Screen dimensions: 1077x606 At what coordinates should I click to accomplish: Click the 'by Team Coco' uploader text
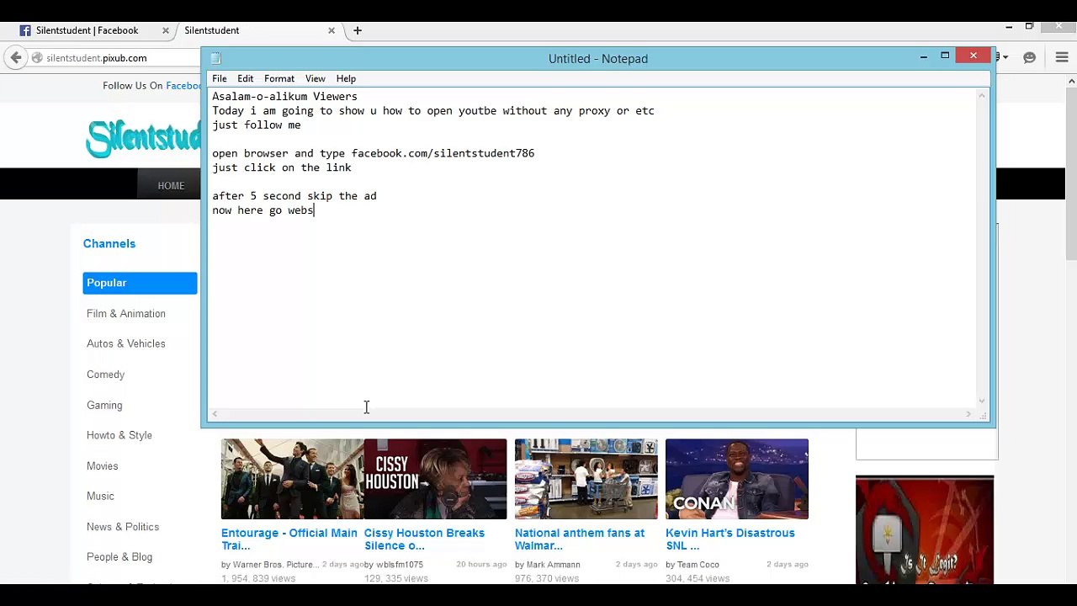(x=692, y=565)
